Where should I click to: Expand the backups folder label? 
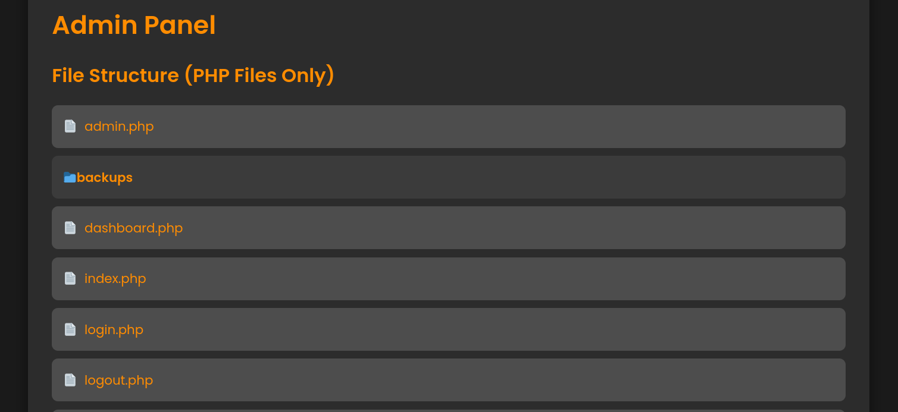(105, 177)
